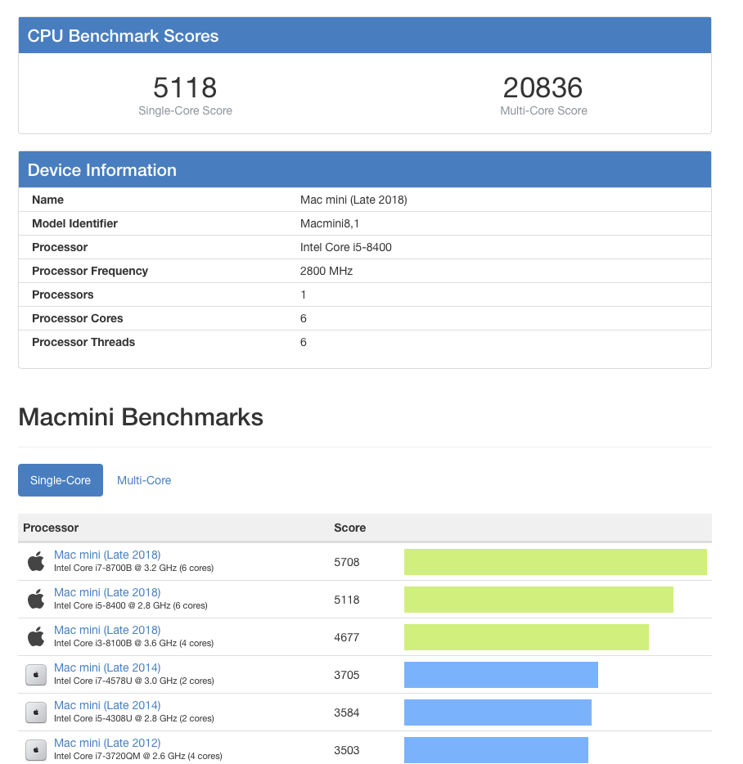Viewport: 743px width, 764px height.
Task: Click the Intel Core i5-8400 processor value
Action: click(x=345, y=247)
